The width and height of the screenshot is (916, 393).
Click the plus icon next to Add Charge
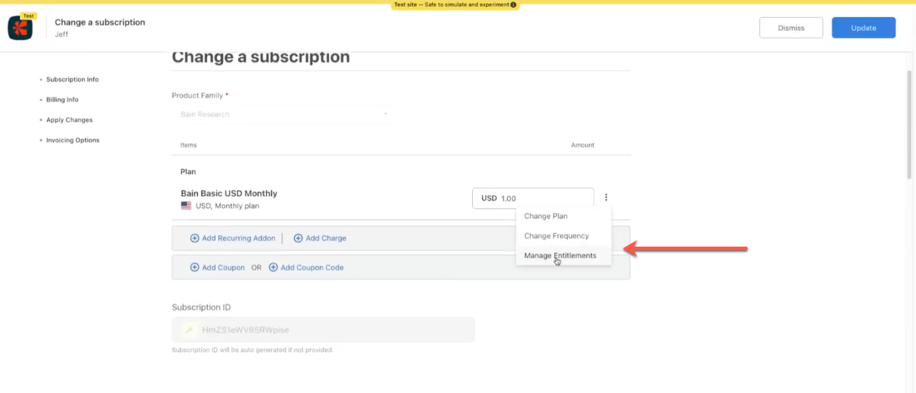pos(298,238)
